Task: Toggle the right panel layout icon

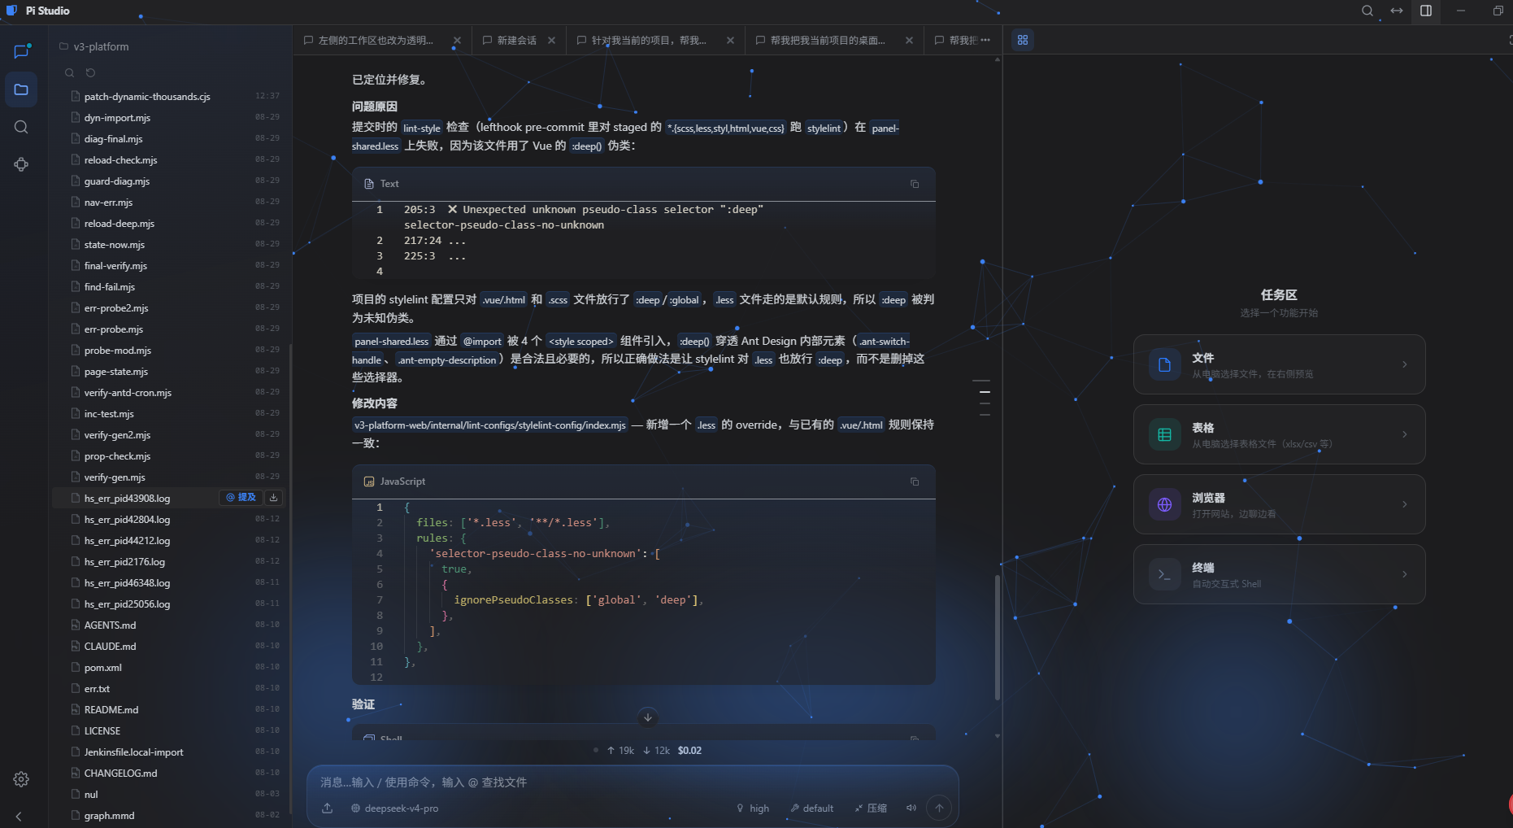Action: (1426, 11)
